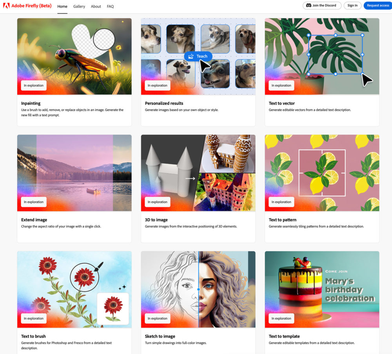Click the Personalized results card title
Viewport: 392px width, 354px height.
pyautogui.click(x=164, y=103)
